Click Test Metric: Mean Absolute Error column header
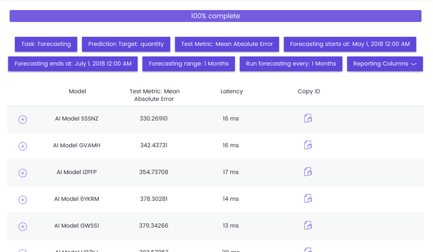 (154, 95)
